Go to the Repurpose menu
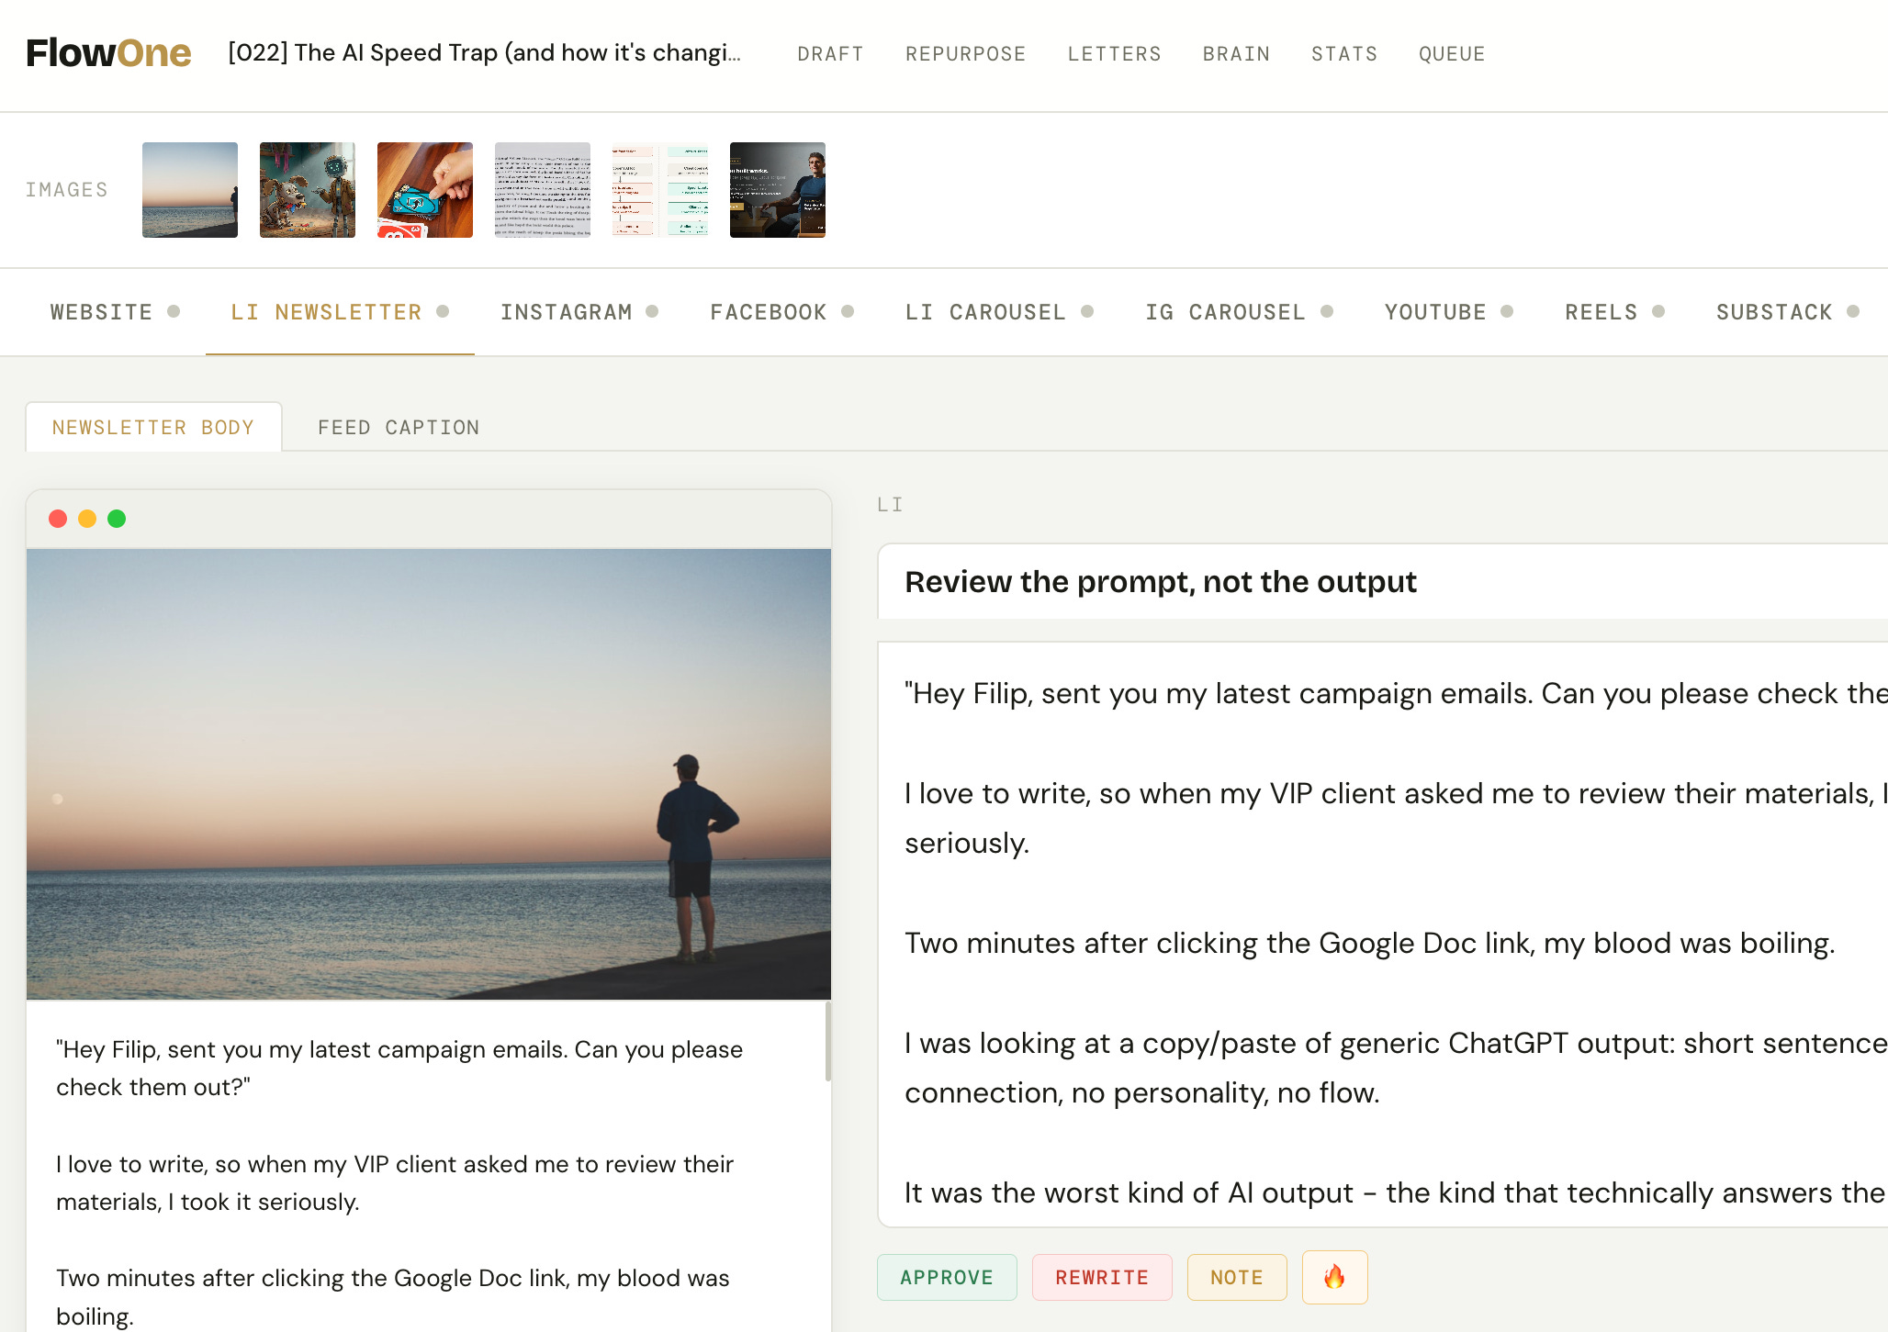 coord(965,54)
